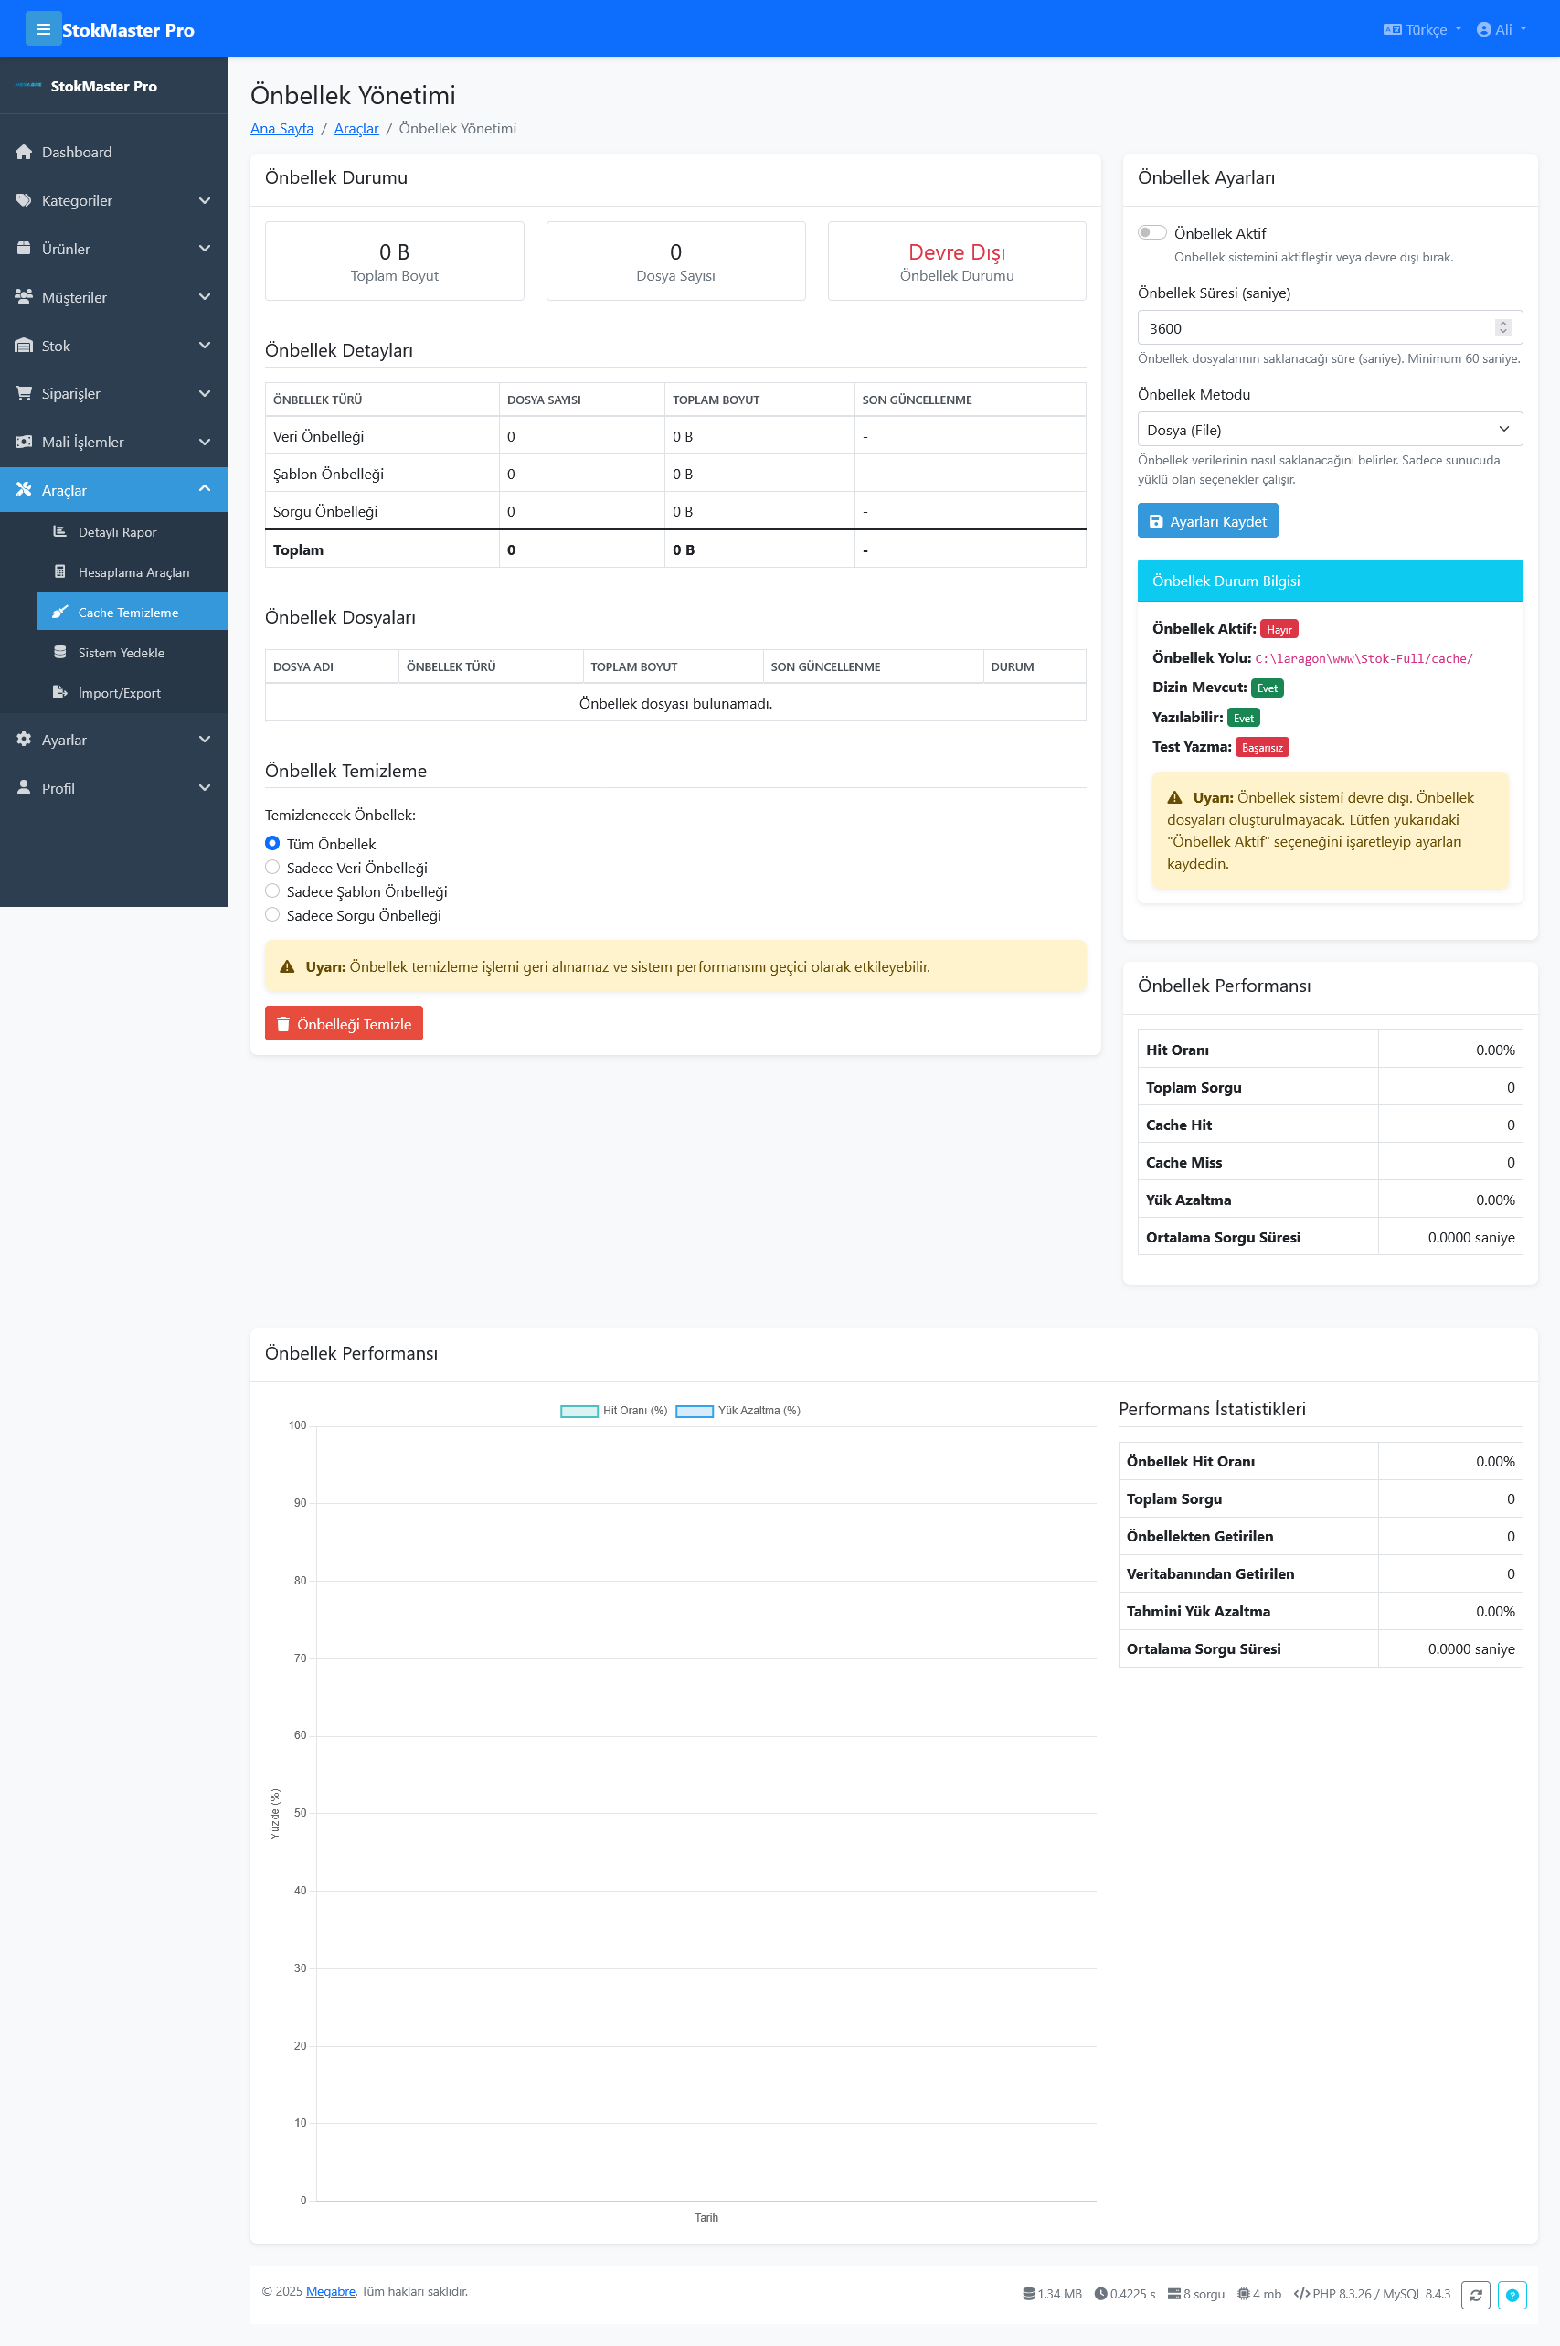1560x2346 pixels.
Task: Collapse the Araçlar sidebar section
Action: tap(113, 490)
